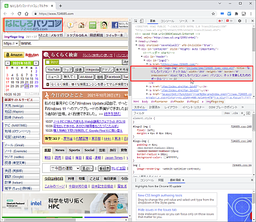
Task: Open the 問題 drawer tab
Action: click(x=161, y=180)
